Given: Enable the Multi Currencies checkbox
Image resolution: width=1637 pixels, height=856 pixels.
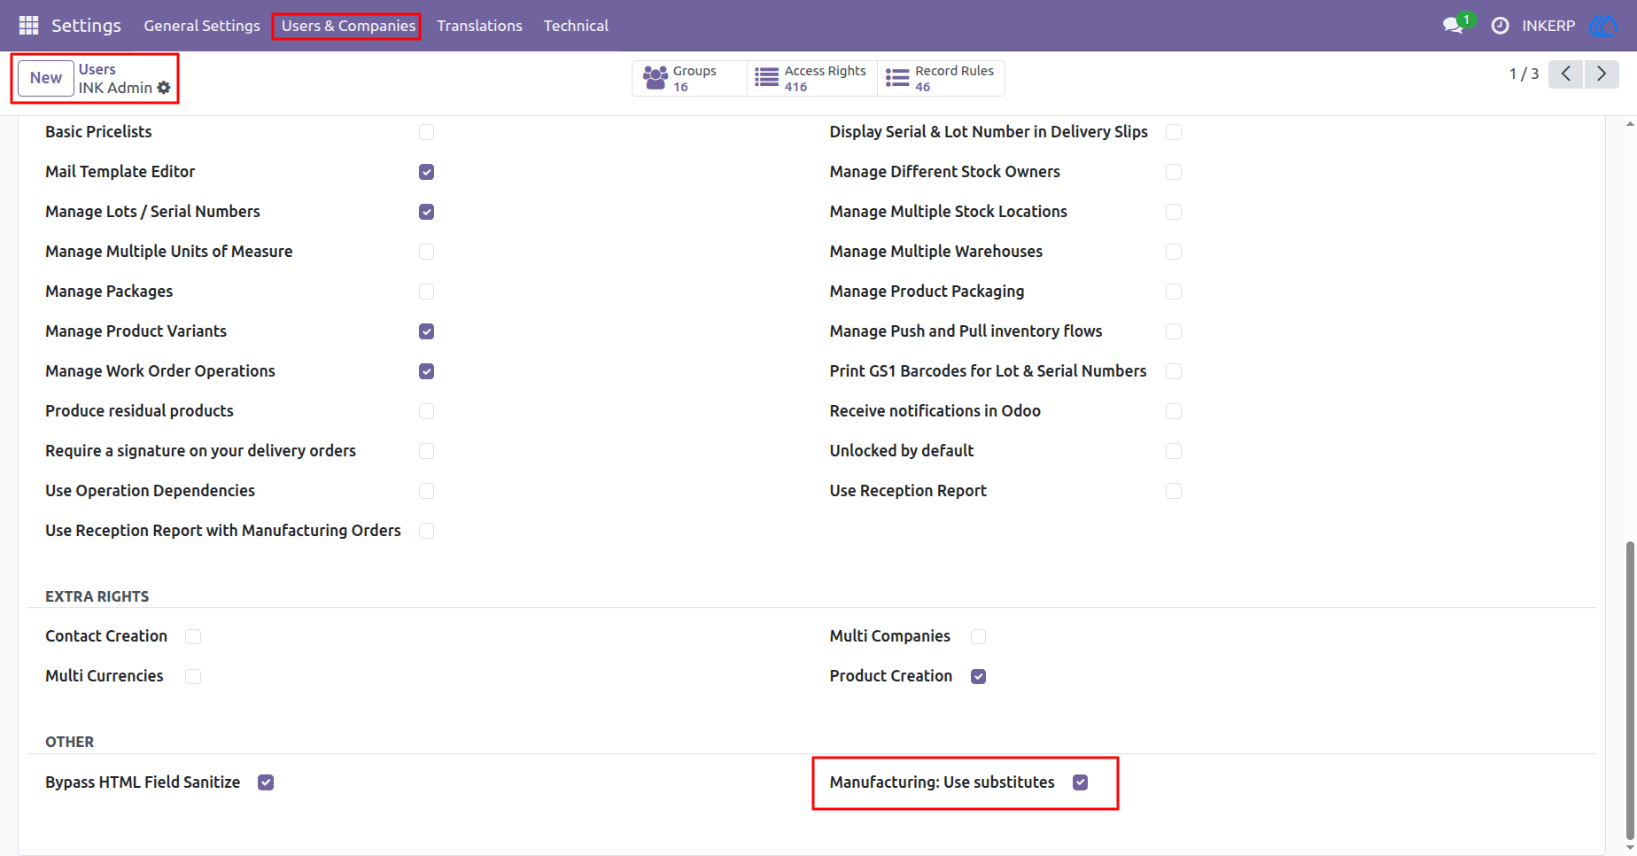Looking at the screenshot, I should point(193,676).
